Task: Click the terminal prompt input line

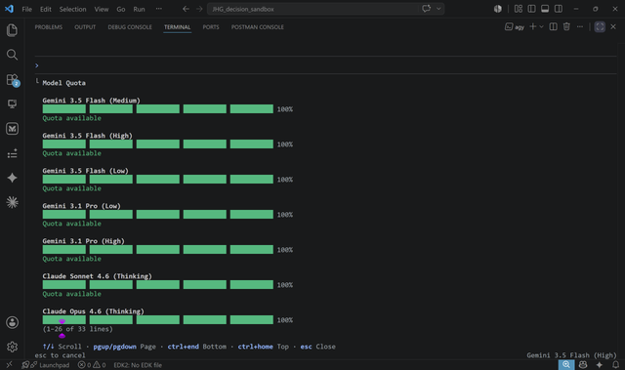Action: coord(325,65)
